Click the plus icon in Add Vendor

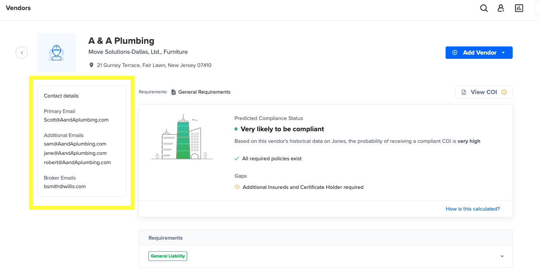[455, 53]
